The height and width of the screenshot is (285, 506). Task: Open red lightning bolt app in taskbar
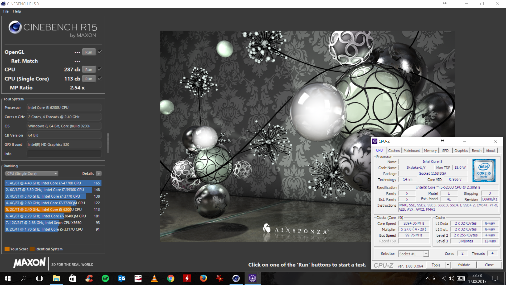point(187,278)
